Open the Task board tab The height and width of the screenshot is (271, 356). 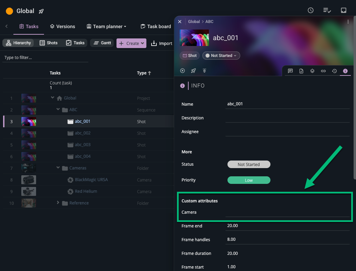coord(156,26)
